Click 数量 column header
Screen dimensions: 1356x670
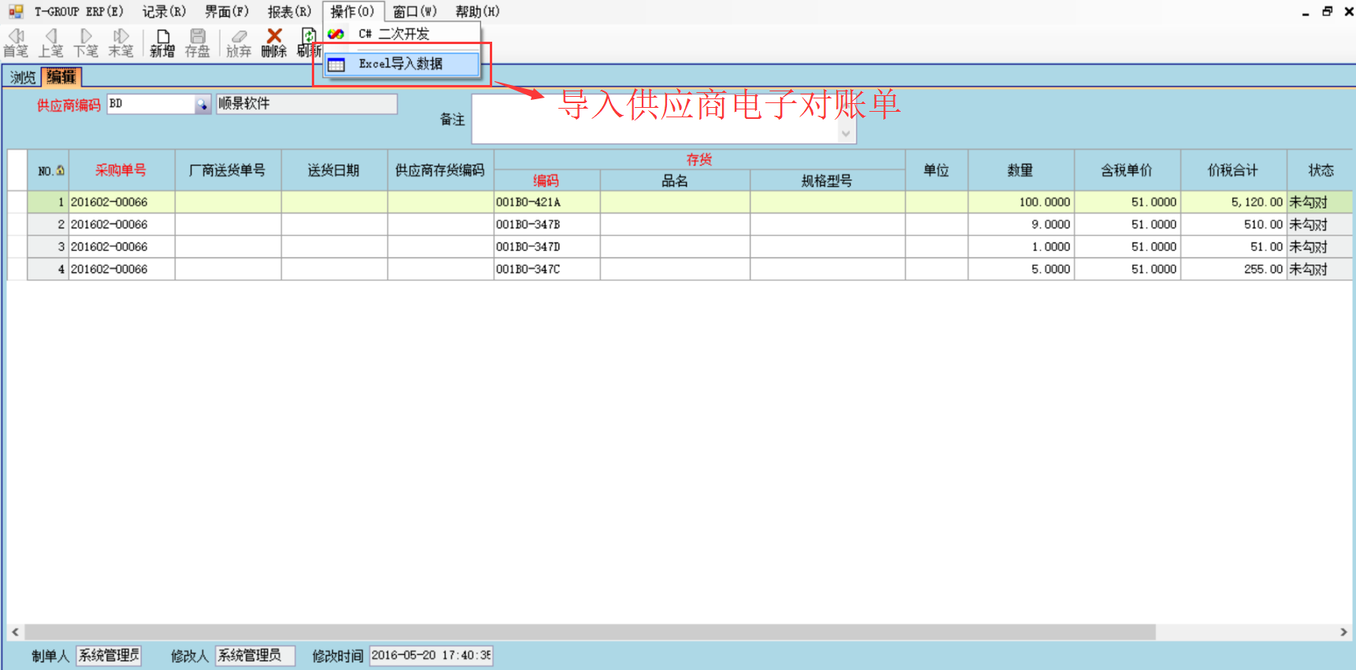tap(1021, 170)
